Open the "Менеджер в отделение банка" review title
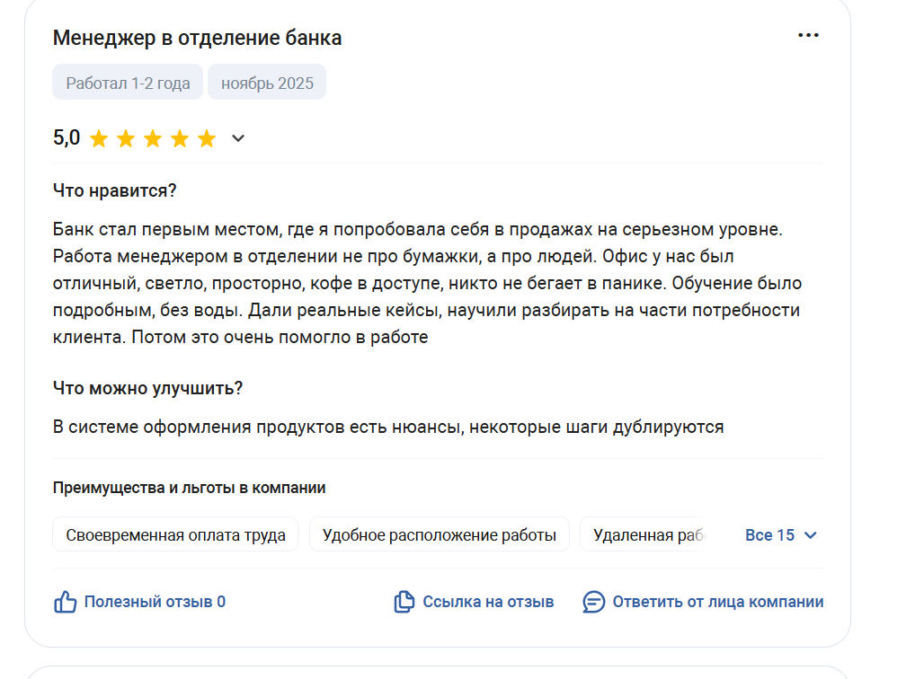 click(197, 38)
